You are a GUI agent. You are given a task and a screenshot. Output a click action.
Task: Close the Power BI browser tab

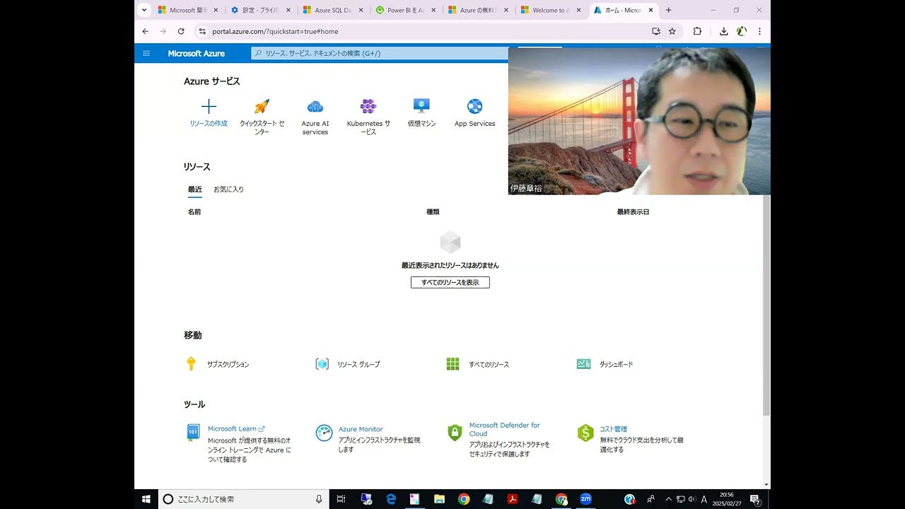[x=433, y=11]
